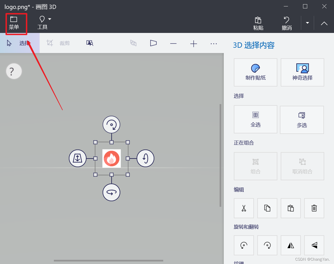The image size is (334, 264).
Task: Click the 制作贴纸 make sticker button
Action: pos(255,73)
